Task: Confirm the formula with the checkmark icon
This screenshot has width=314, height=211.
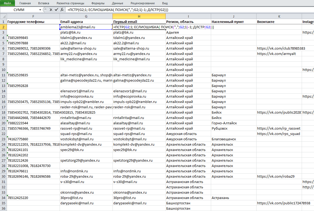Action: click(56, 10)
